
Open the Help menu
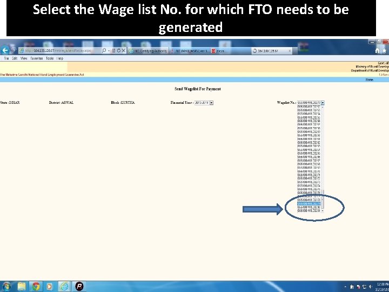click(x=60, y=58)
